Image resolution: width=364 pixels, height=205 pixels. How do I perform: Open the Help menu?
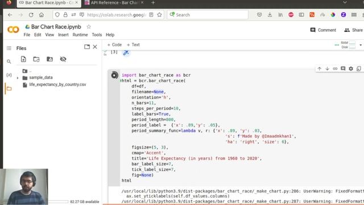pos(110,35)
